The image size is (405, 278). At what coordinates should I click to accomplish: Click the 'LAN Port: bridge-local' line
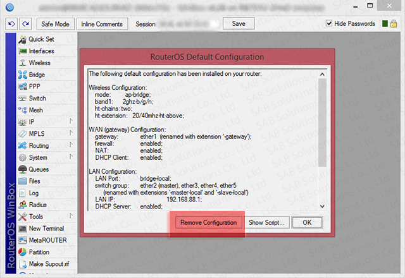pyautogui.click(x=134, y=178)
